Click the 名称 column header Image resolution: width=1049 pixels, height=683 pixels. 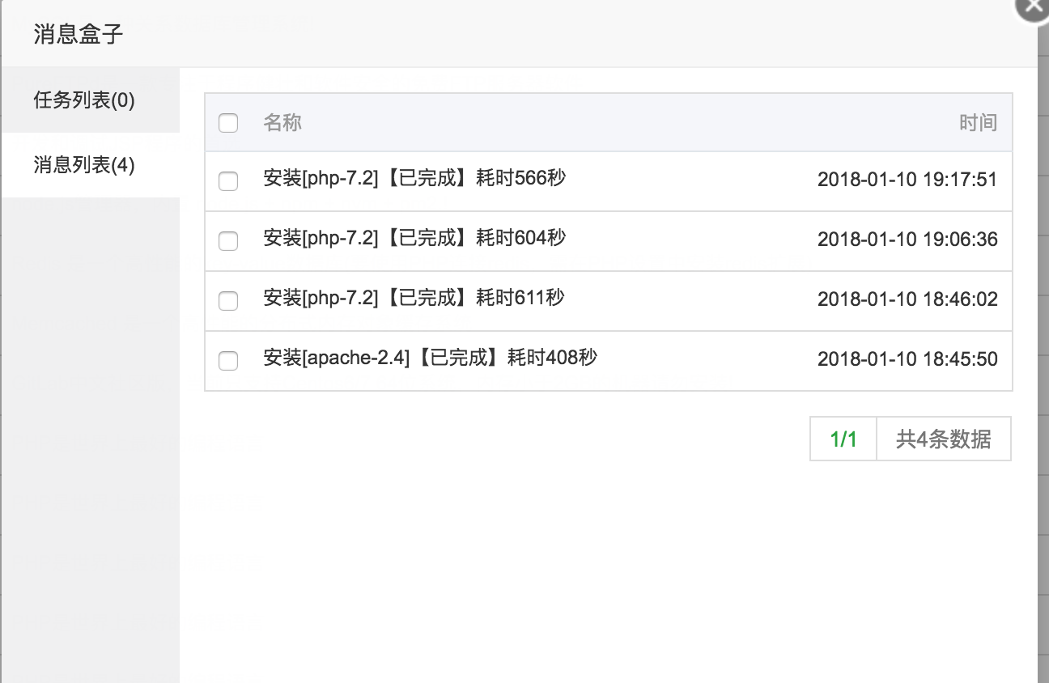click(x=282, y=123)
